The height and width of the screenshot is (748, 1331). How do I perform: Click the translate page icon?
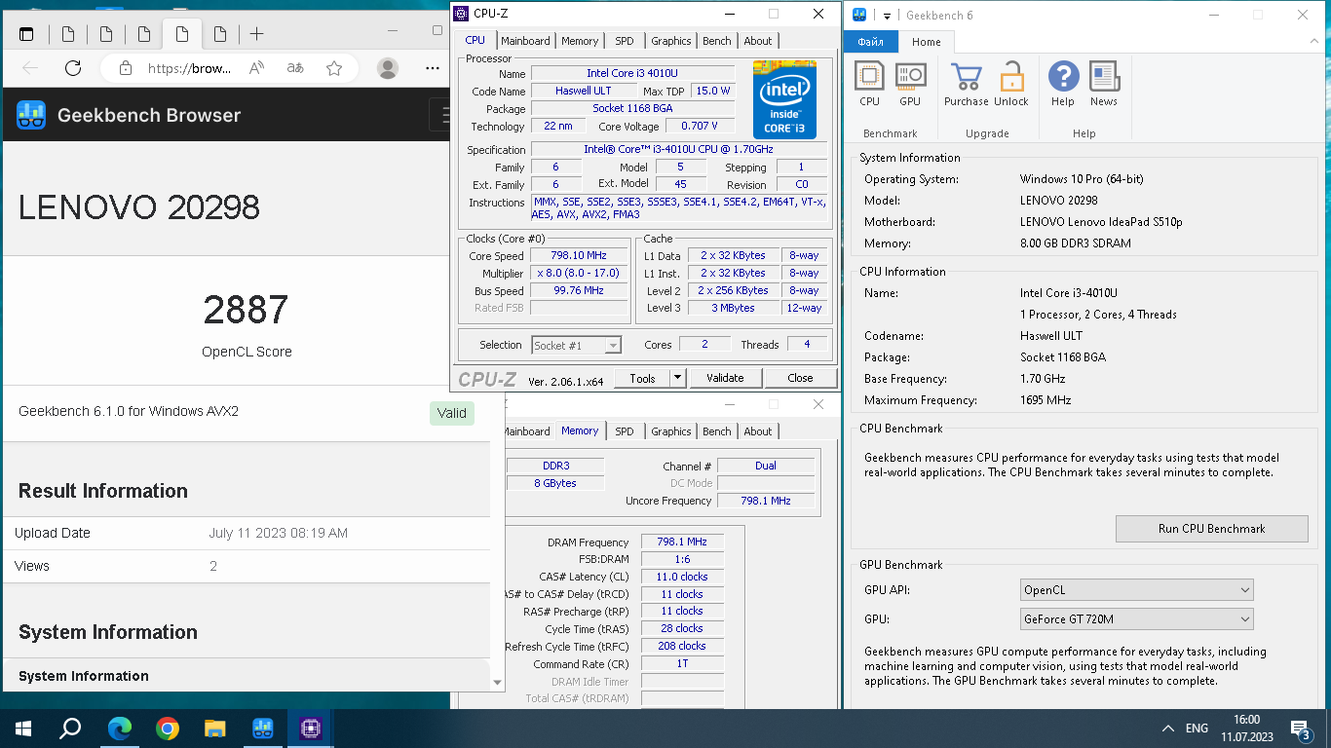[x=295, y=68]
